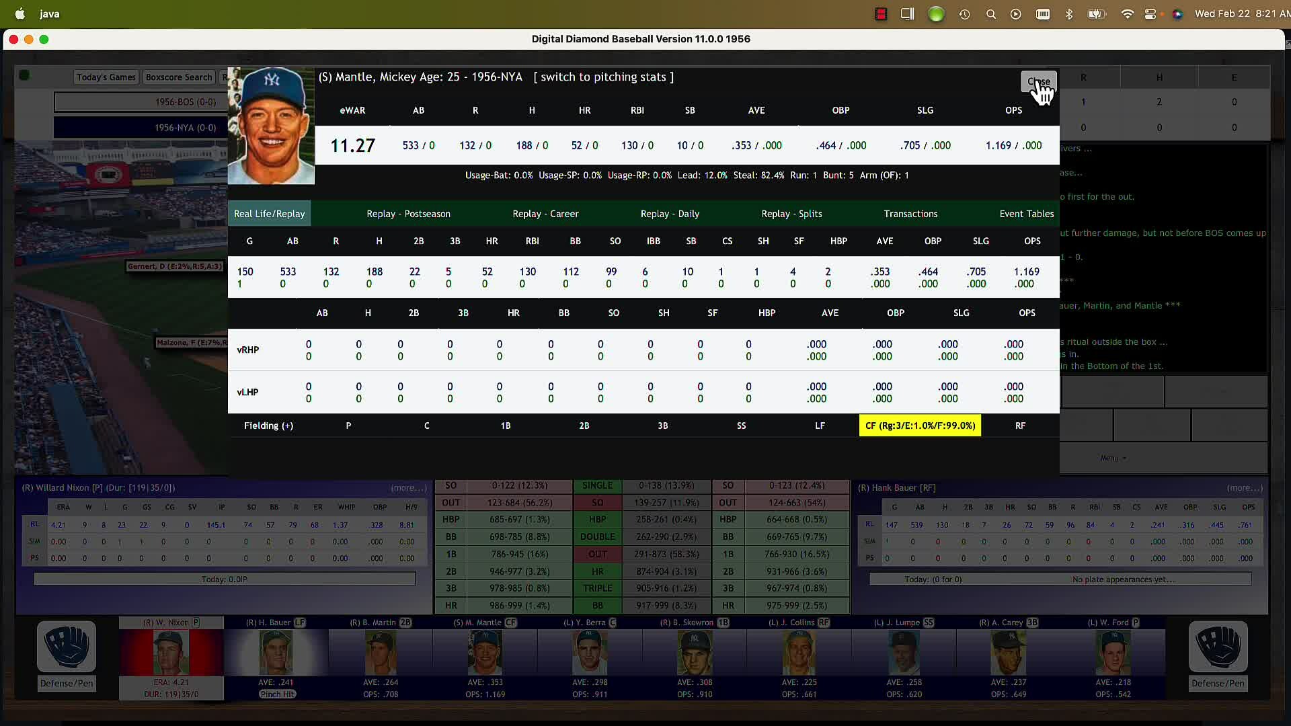Open the Replay - Splits tab

click(791, 214)
